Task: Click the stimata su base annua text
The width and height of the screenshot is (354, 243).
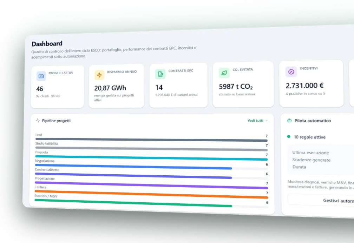Action: [x=237, y=94]
